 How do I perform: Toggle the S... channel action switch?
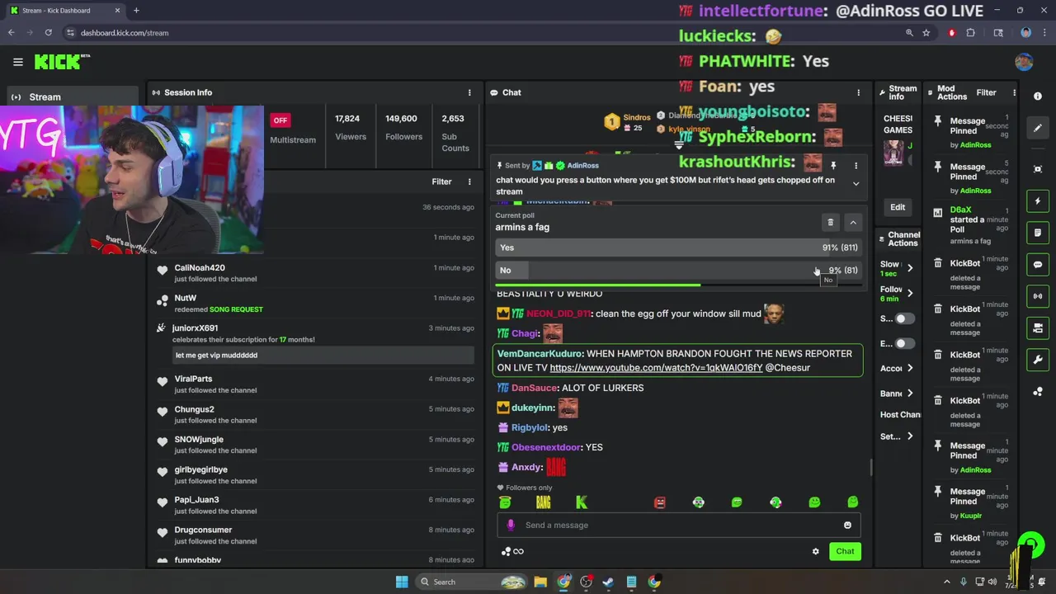click(905, 318)
